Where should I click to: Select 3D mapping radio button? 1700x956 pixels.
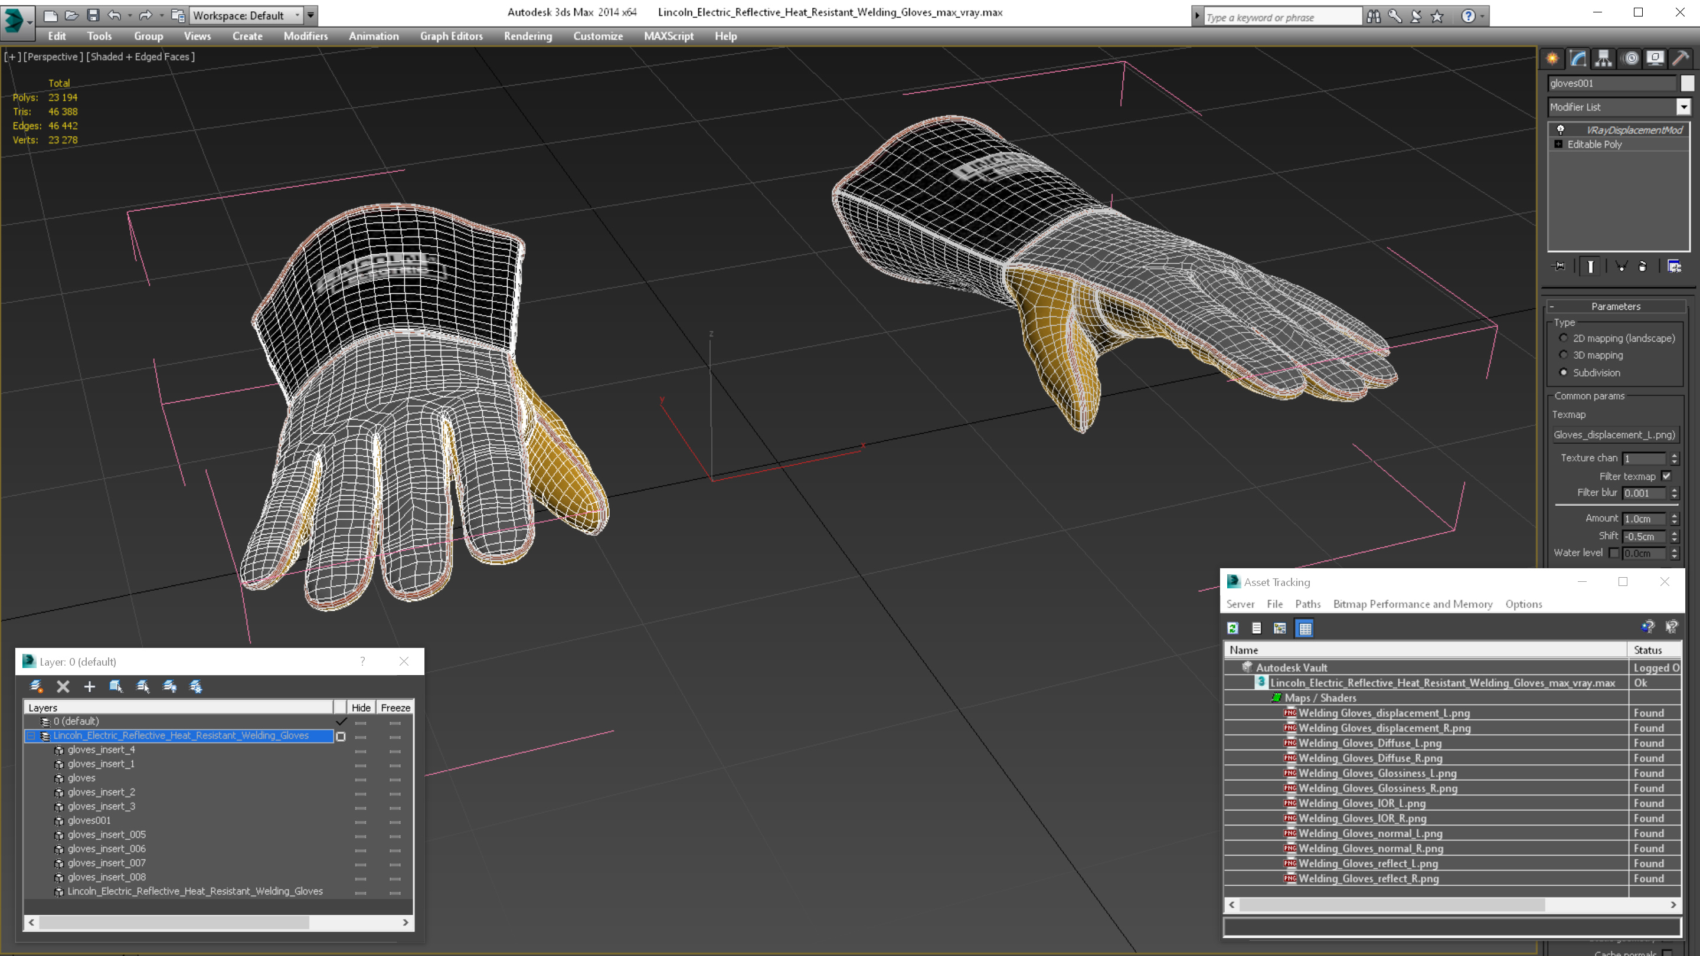(x=1564, y=355)
